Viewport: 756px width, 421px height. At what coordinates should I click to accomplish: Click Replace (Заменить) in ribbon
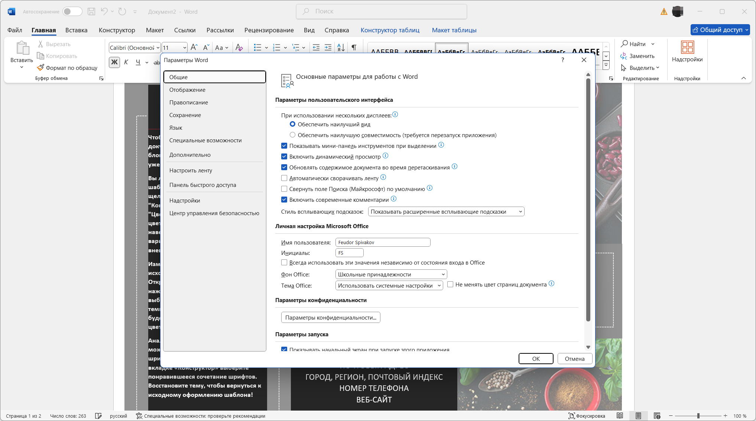click(x=637, y=56)
